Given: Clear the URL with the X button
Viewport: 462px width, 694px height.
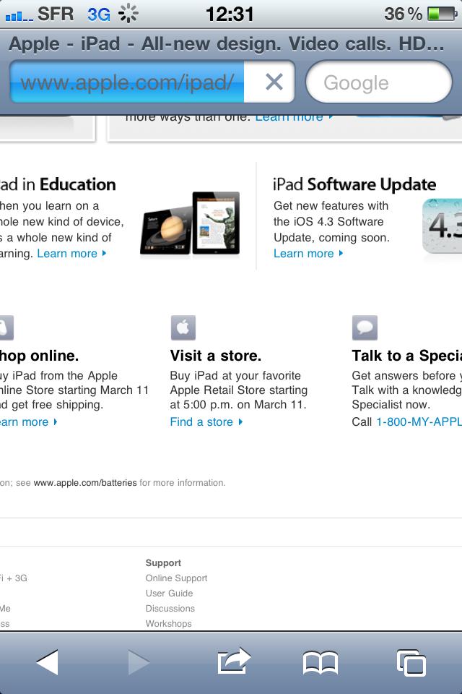Looking at the screenshot, I should coord(274,82).
